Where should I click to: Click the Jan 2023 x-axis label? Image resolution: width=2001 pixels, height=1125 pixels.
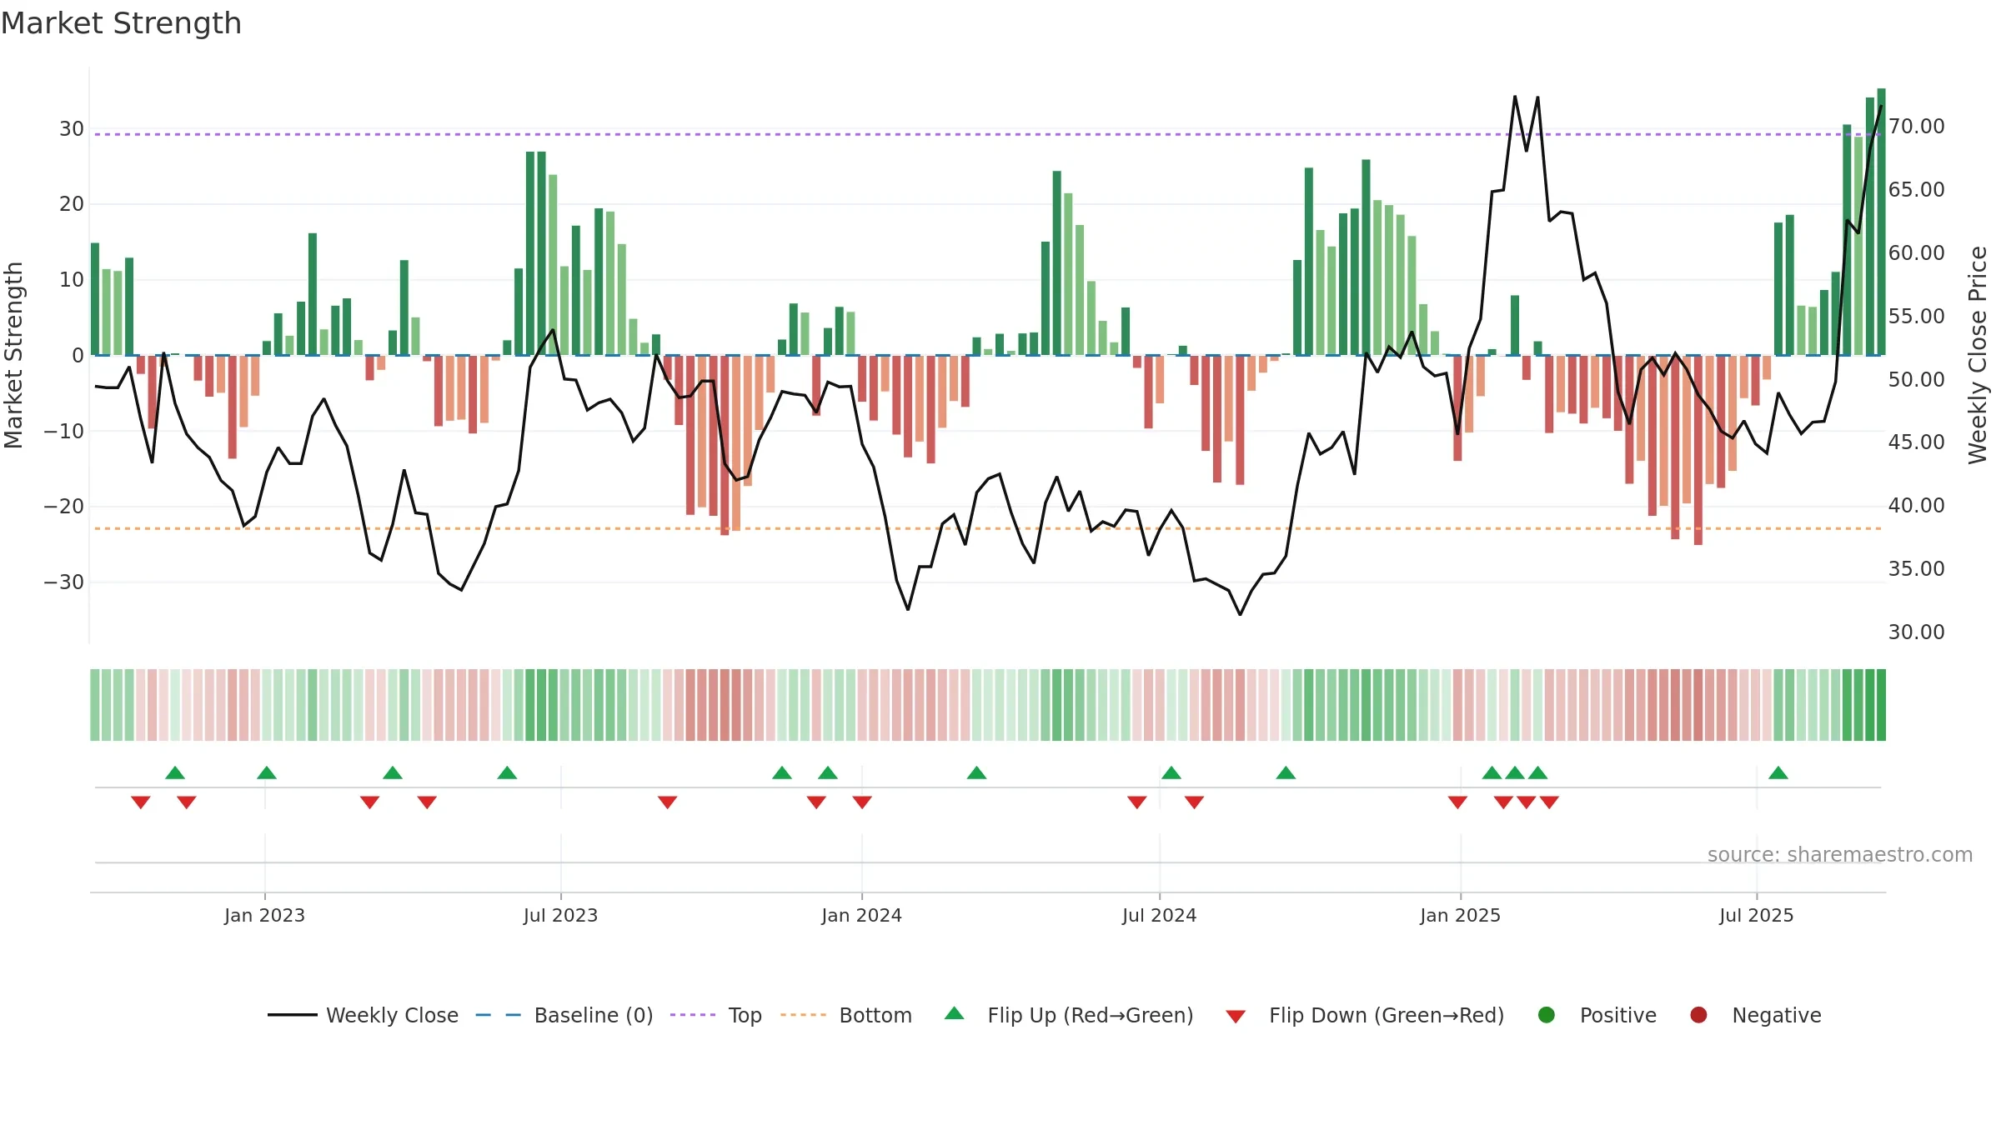pos(264,915)
